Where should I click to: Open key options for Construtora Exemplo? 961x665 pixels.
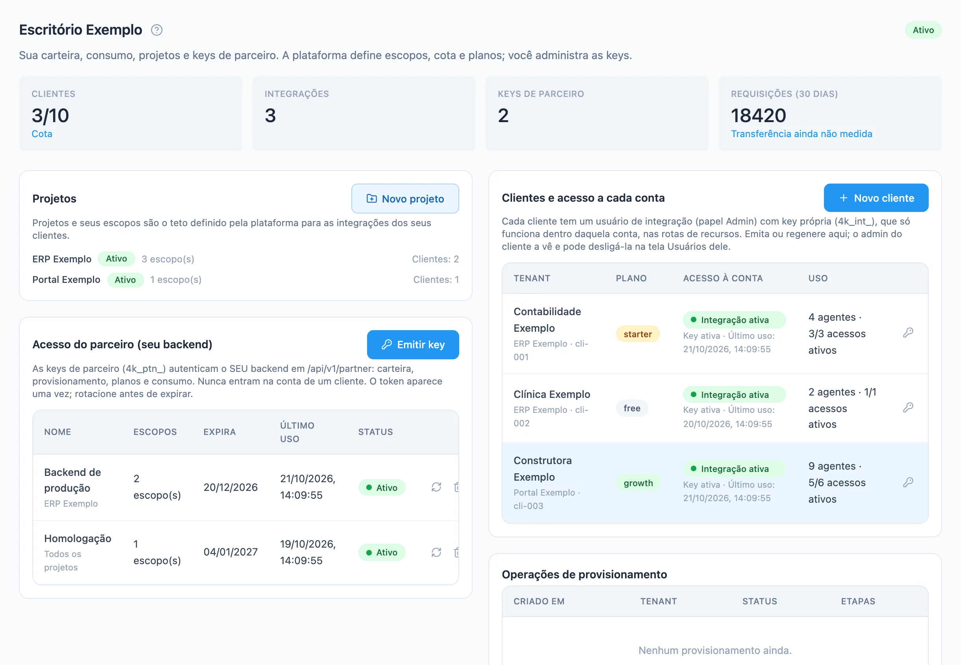(908, 483)
